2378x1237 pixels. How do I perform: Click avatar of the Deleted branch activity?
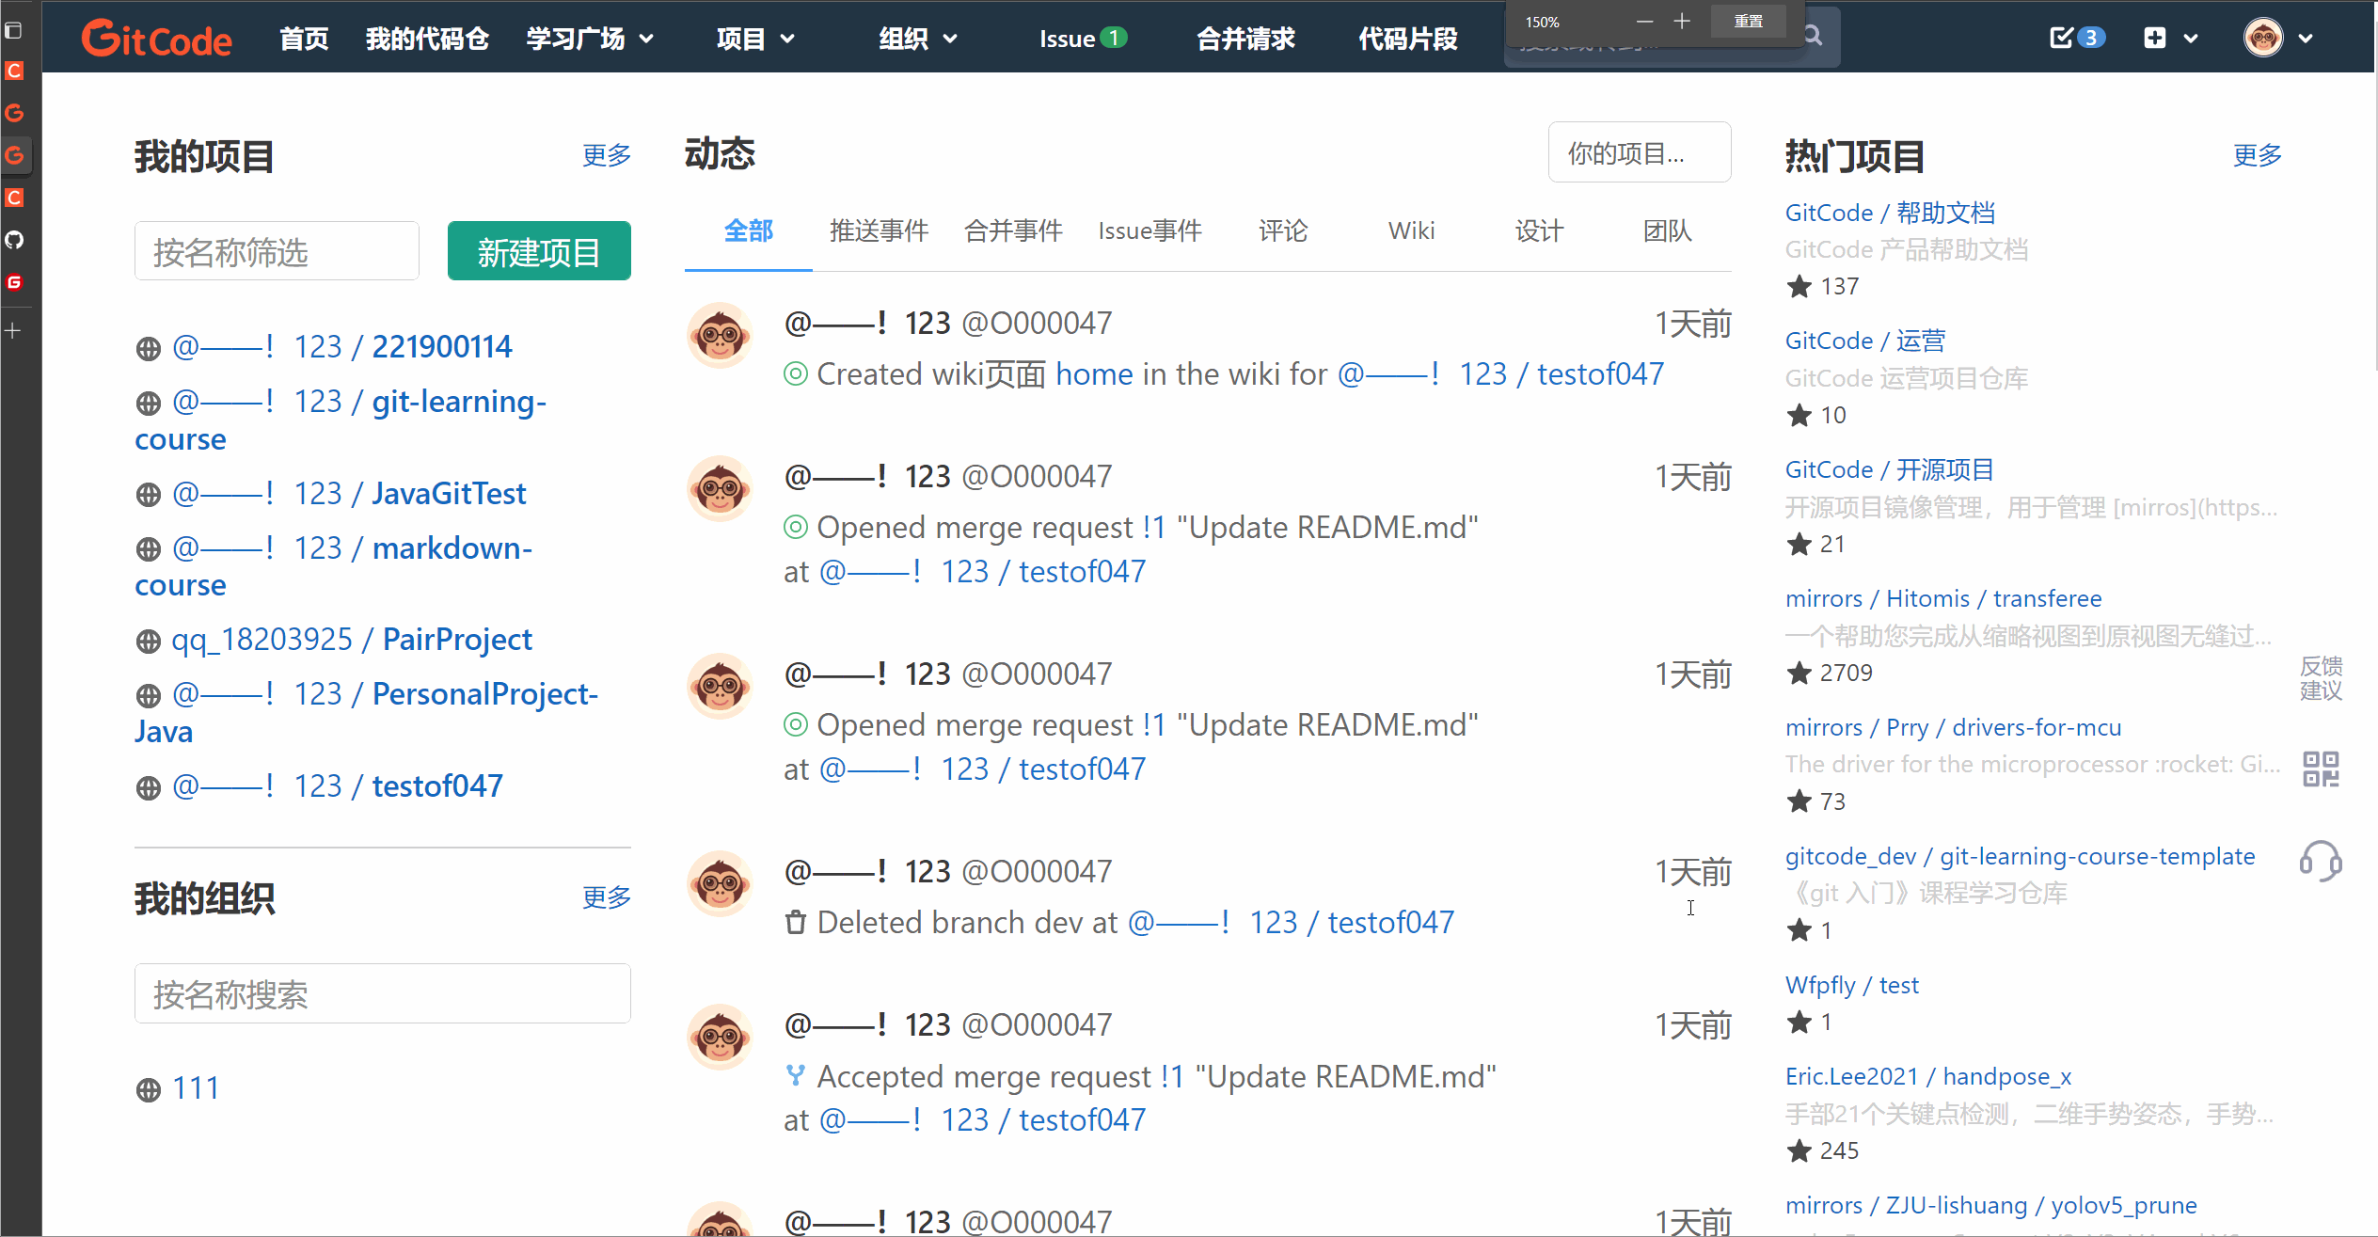720,883
